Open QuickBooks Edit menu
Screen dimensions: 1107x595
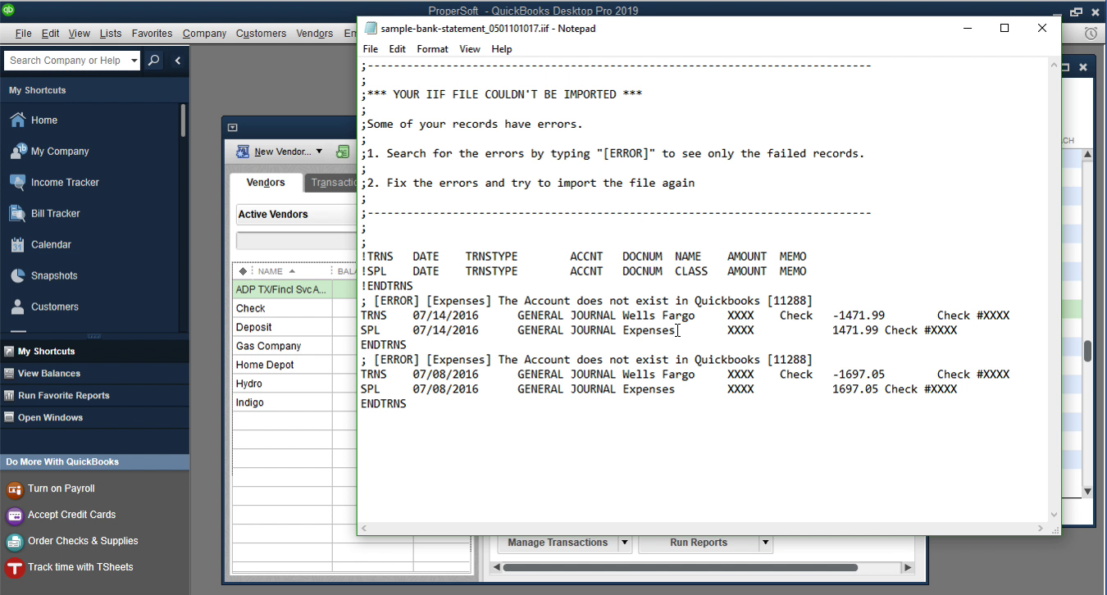[x=50, y=34]
